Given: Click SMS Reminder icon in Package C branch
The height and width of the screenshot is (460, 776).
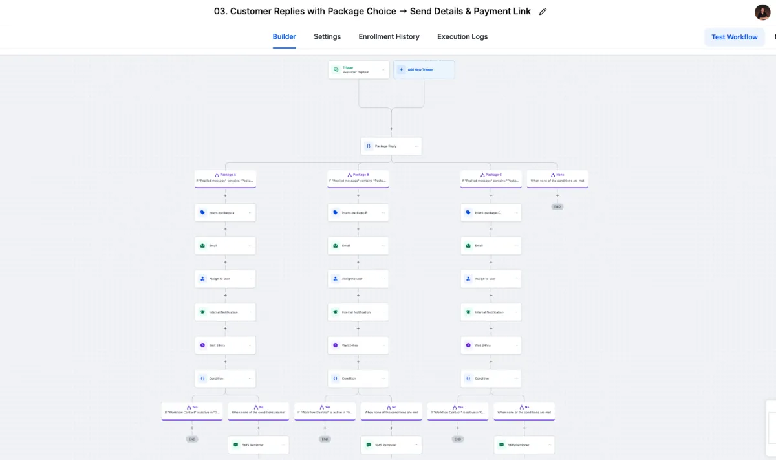Looking at the screenshot, I should [501, 445].
